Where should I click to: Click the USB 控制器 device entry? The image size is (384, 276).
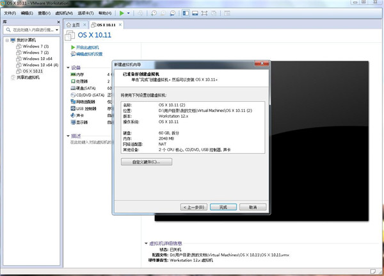pos(83,109)
